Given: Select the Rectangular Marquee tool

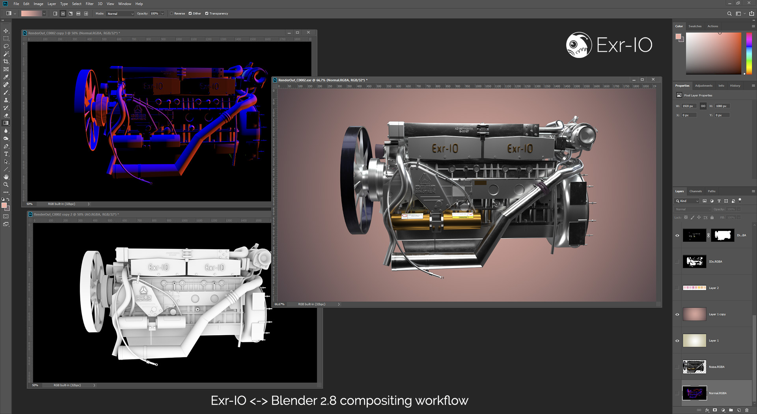Looking at the screenshot, I should (6, 39).
